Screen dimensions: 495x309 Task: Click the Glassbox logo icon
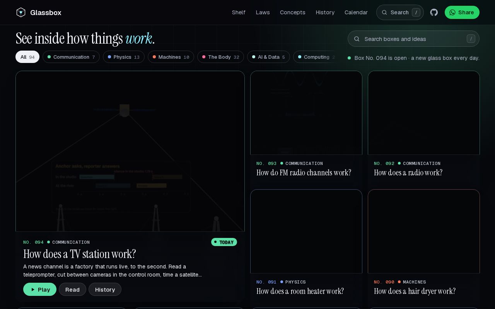pyautogui.click(x=21, y=12)
